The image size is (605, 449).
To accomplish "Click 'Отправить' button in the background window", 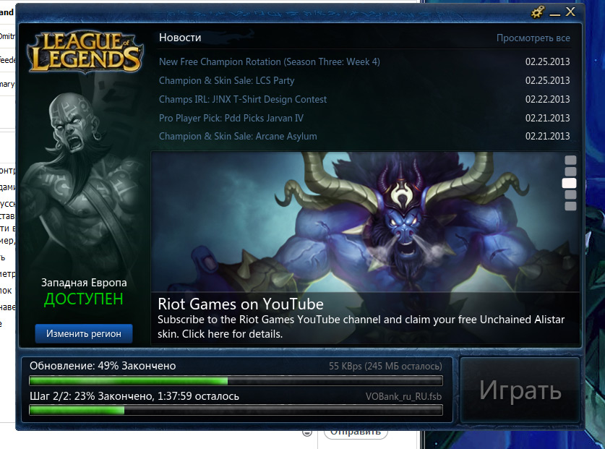I will click(x=356, y=433).
